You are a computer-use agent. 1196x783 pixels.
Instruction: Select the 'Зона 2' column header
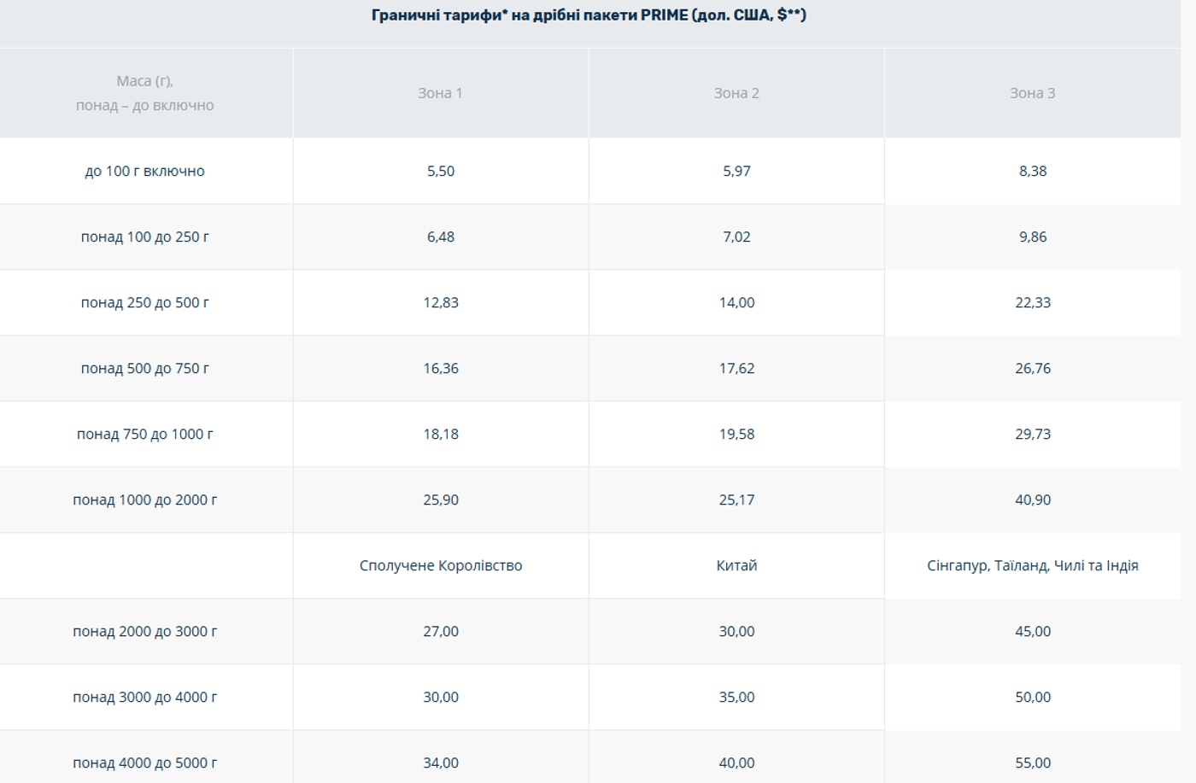pyautogui.click(x=736, y=93)
